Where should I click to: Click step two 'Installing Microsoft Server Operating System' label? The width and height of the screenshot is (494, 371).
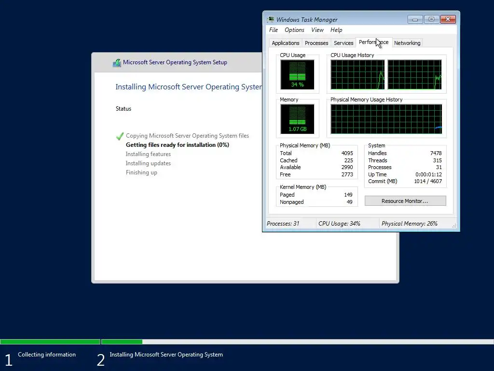(x=166, y=354)
